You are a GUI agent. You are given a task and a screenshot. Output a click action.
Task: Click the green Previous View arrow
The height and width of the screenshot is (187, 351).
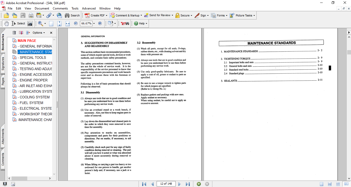pos(199,184)
